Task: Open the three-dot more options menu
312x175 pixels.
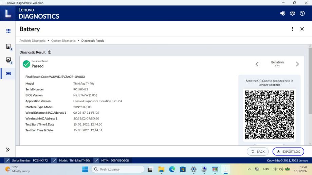Action: pyautogui.click(x=292, y=29)
